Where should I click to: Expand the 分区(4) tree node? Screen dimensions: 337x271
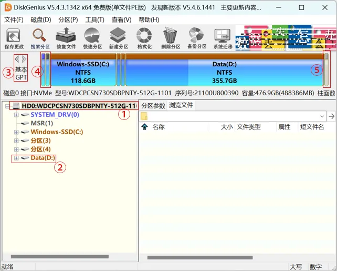(16, 149)
